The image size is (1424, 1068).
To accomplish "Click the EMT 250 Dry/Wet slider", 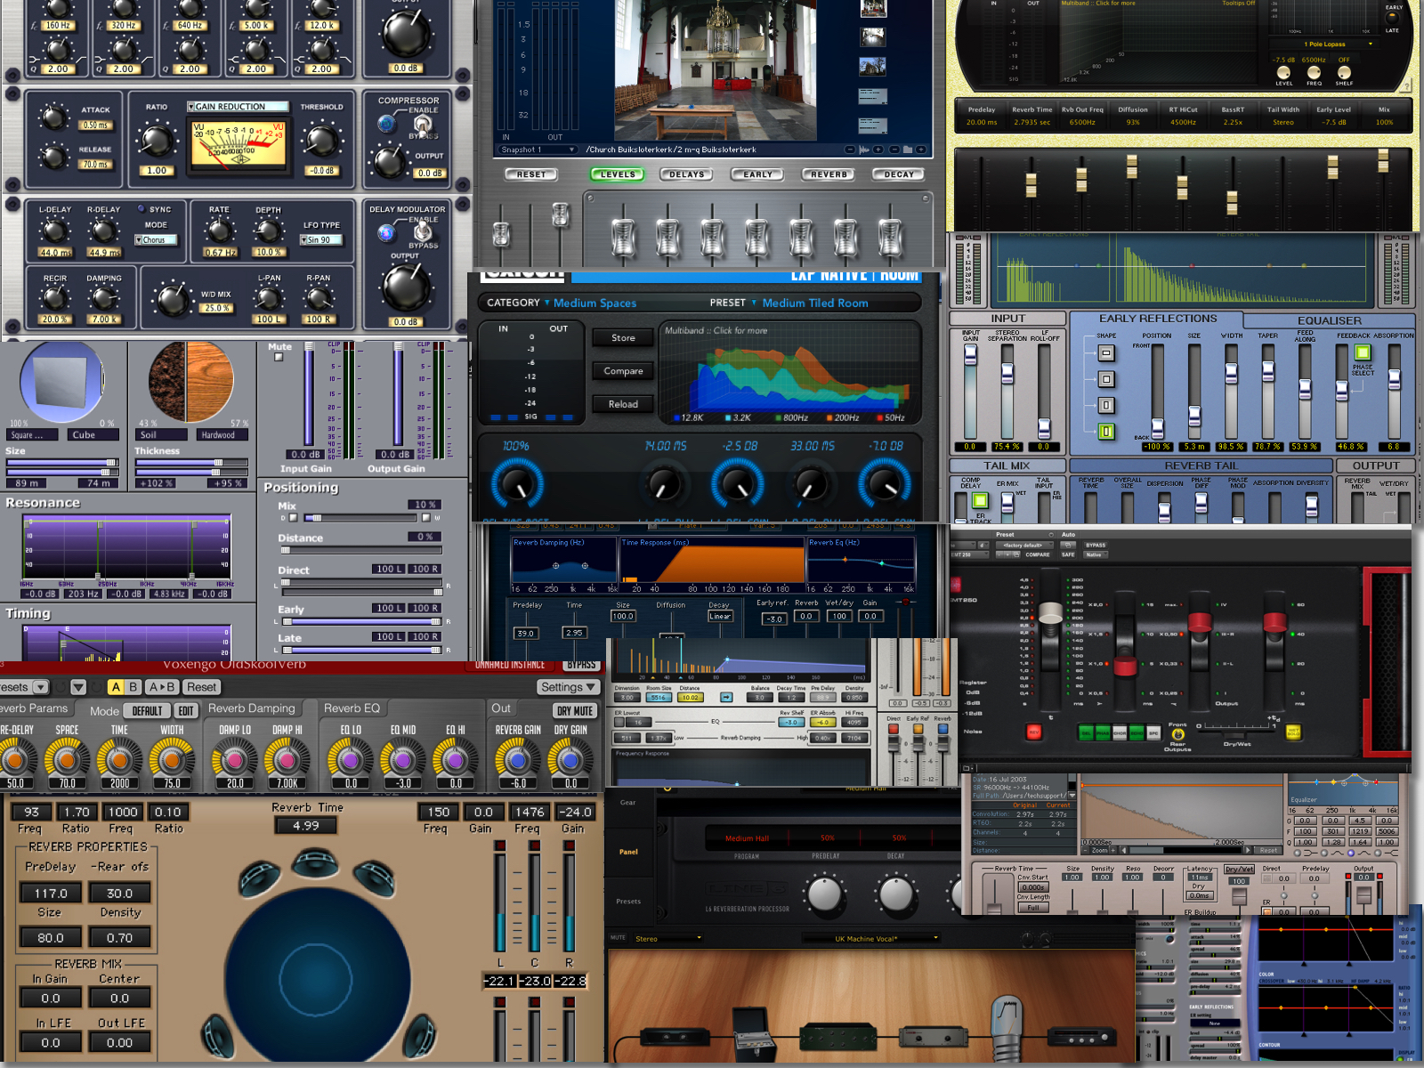I will coord(1234,736).
